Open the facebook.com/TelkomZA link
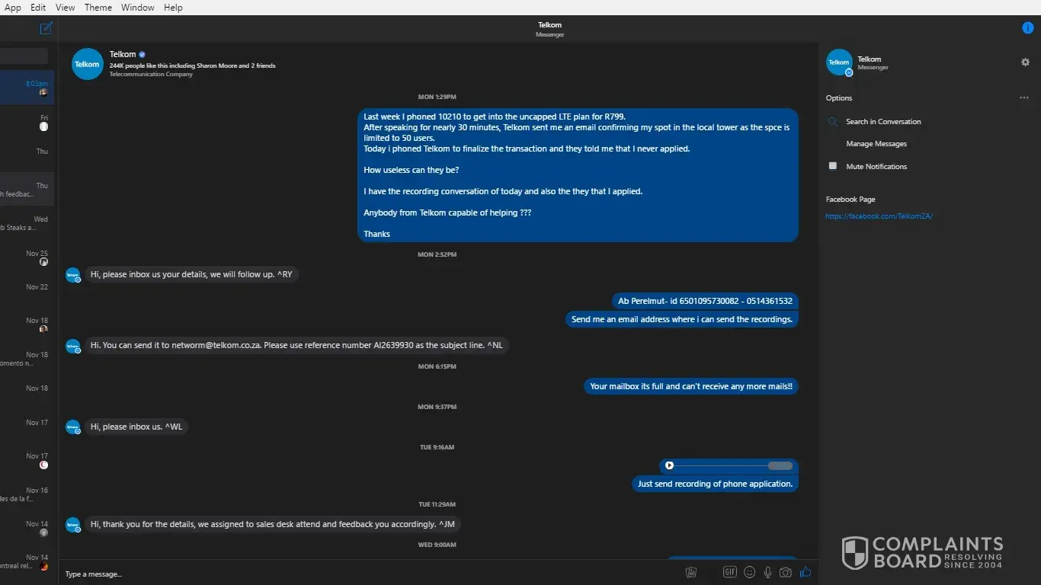 (x=879, y=216)
